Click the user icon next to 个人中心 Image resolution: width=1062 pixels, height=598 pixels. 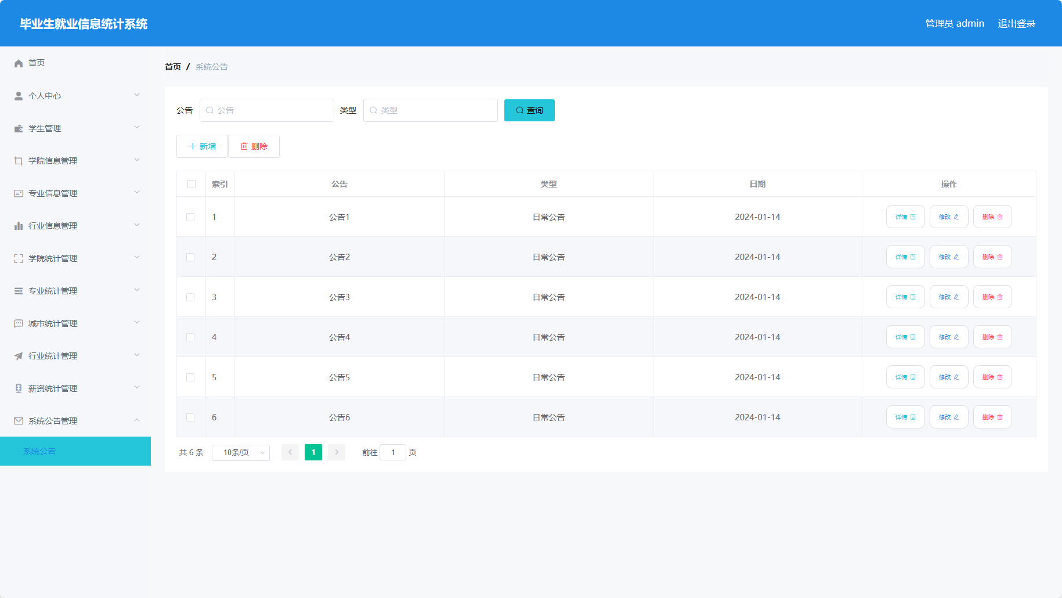pos(19,96)
